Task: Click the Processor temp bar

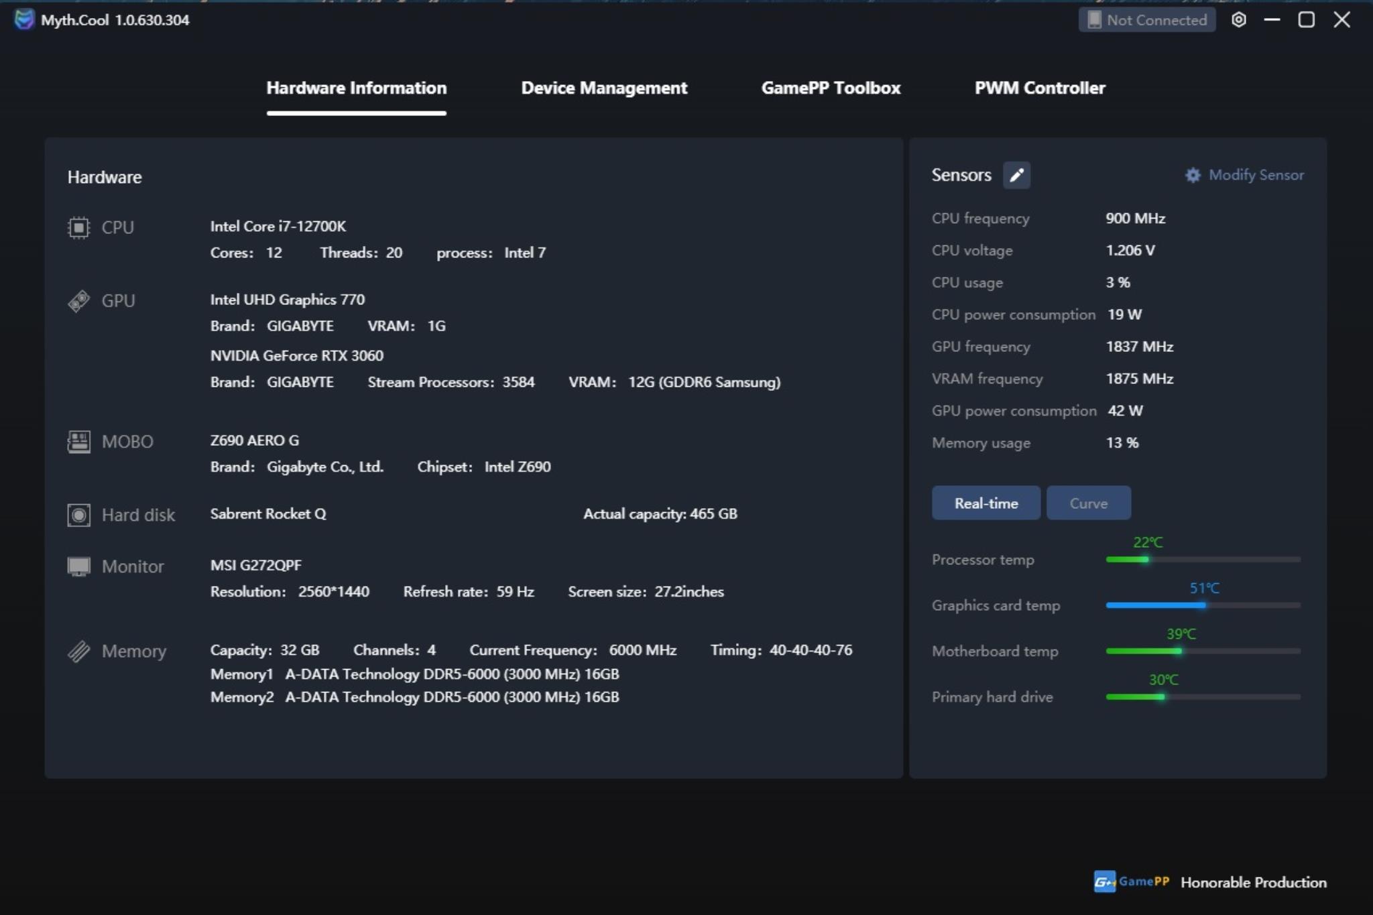Action: coord(1203,559)
